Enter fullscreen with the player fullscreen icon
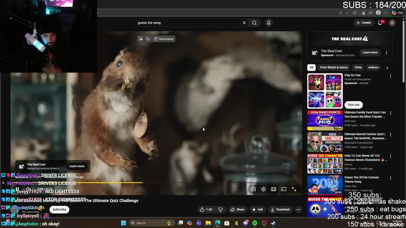The image size is (406, 228). [x=294, y=189]
